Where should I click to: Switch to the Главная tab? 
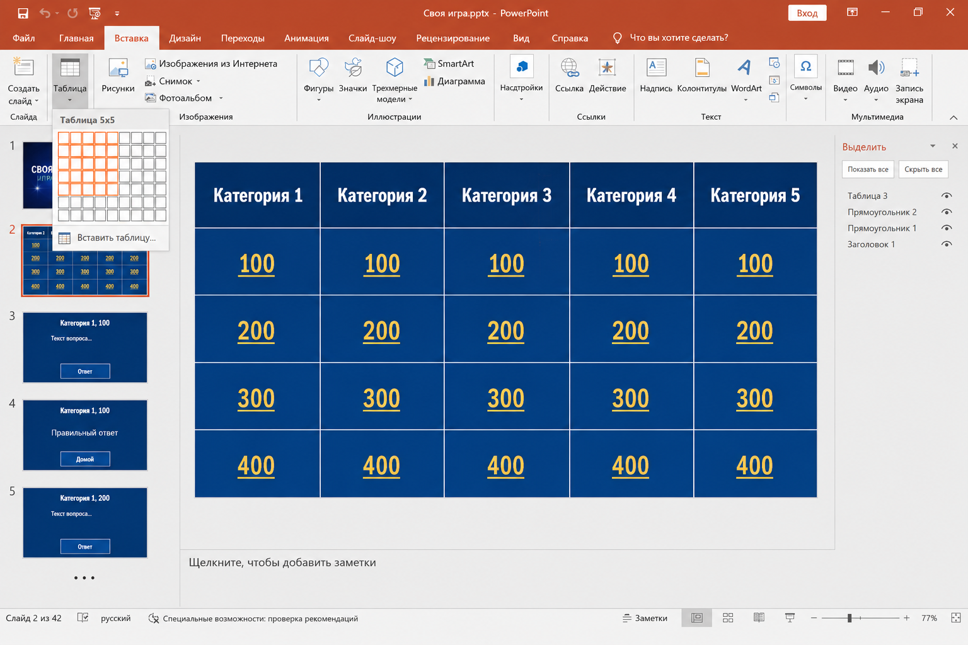76,38
